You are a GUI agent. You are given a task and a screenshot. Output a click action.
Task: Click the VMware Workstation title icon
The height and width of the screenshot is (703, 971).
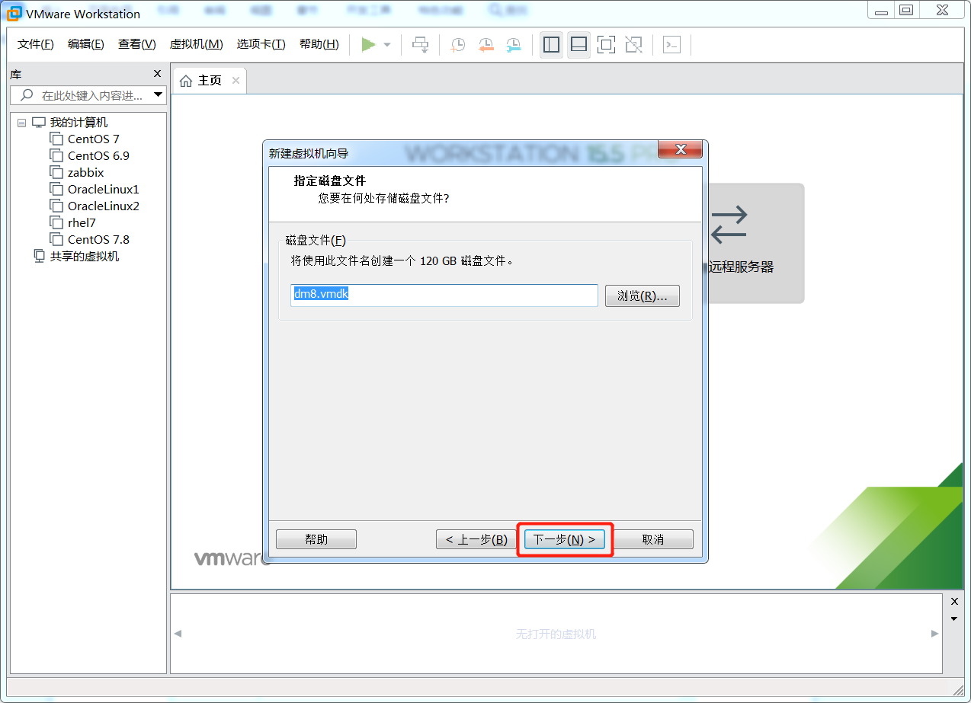tap(13, 14)
